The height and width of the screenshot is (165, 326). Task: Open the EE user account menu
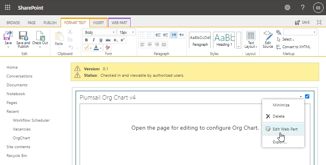318,8
